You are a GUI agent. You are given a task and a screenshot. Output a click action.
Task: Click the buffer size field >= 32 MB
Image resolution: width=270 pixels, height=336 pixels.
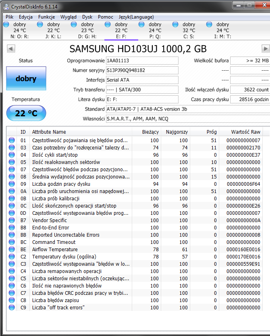pyautogui.click(x=250, y=61)
